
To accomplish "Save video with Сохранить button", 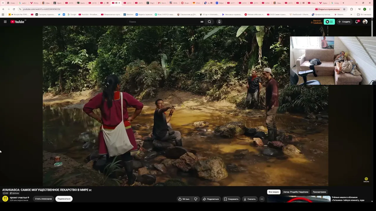I will (231, 199).
